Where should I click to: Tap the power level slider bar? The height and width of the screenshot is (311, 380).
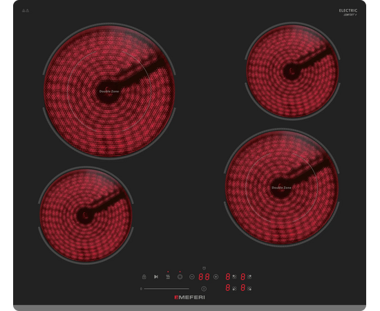coord(167,289)
